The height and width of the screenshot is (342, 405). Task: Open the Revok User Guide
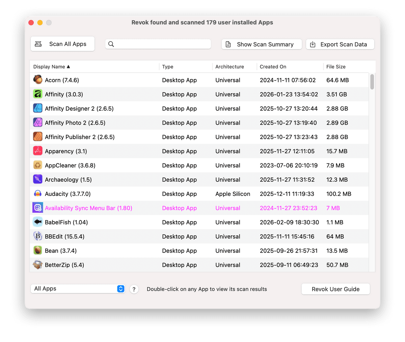[335, 289]
